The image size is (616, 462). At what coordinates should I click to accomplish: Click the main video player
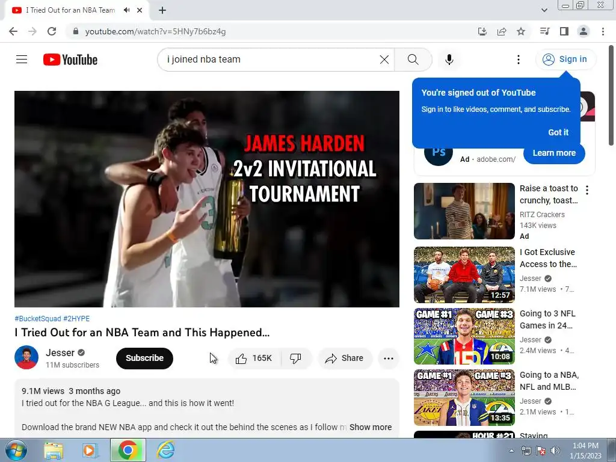(207, 199)
